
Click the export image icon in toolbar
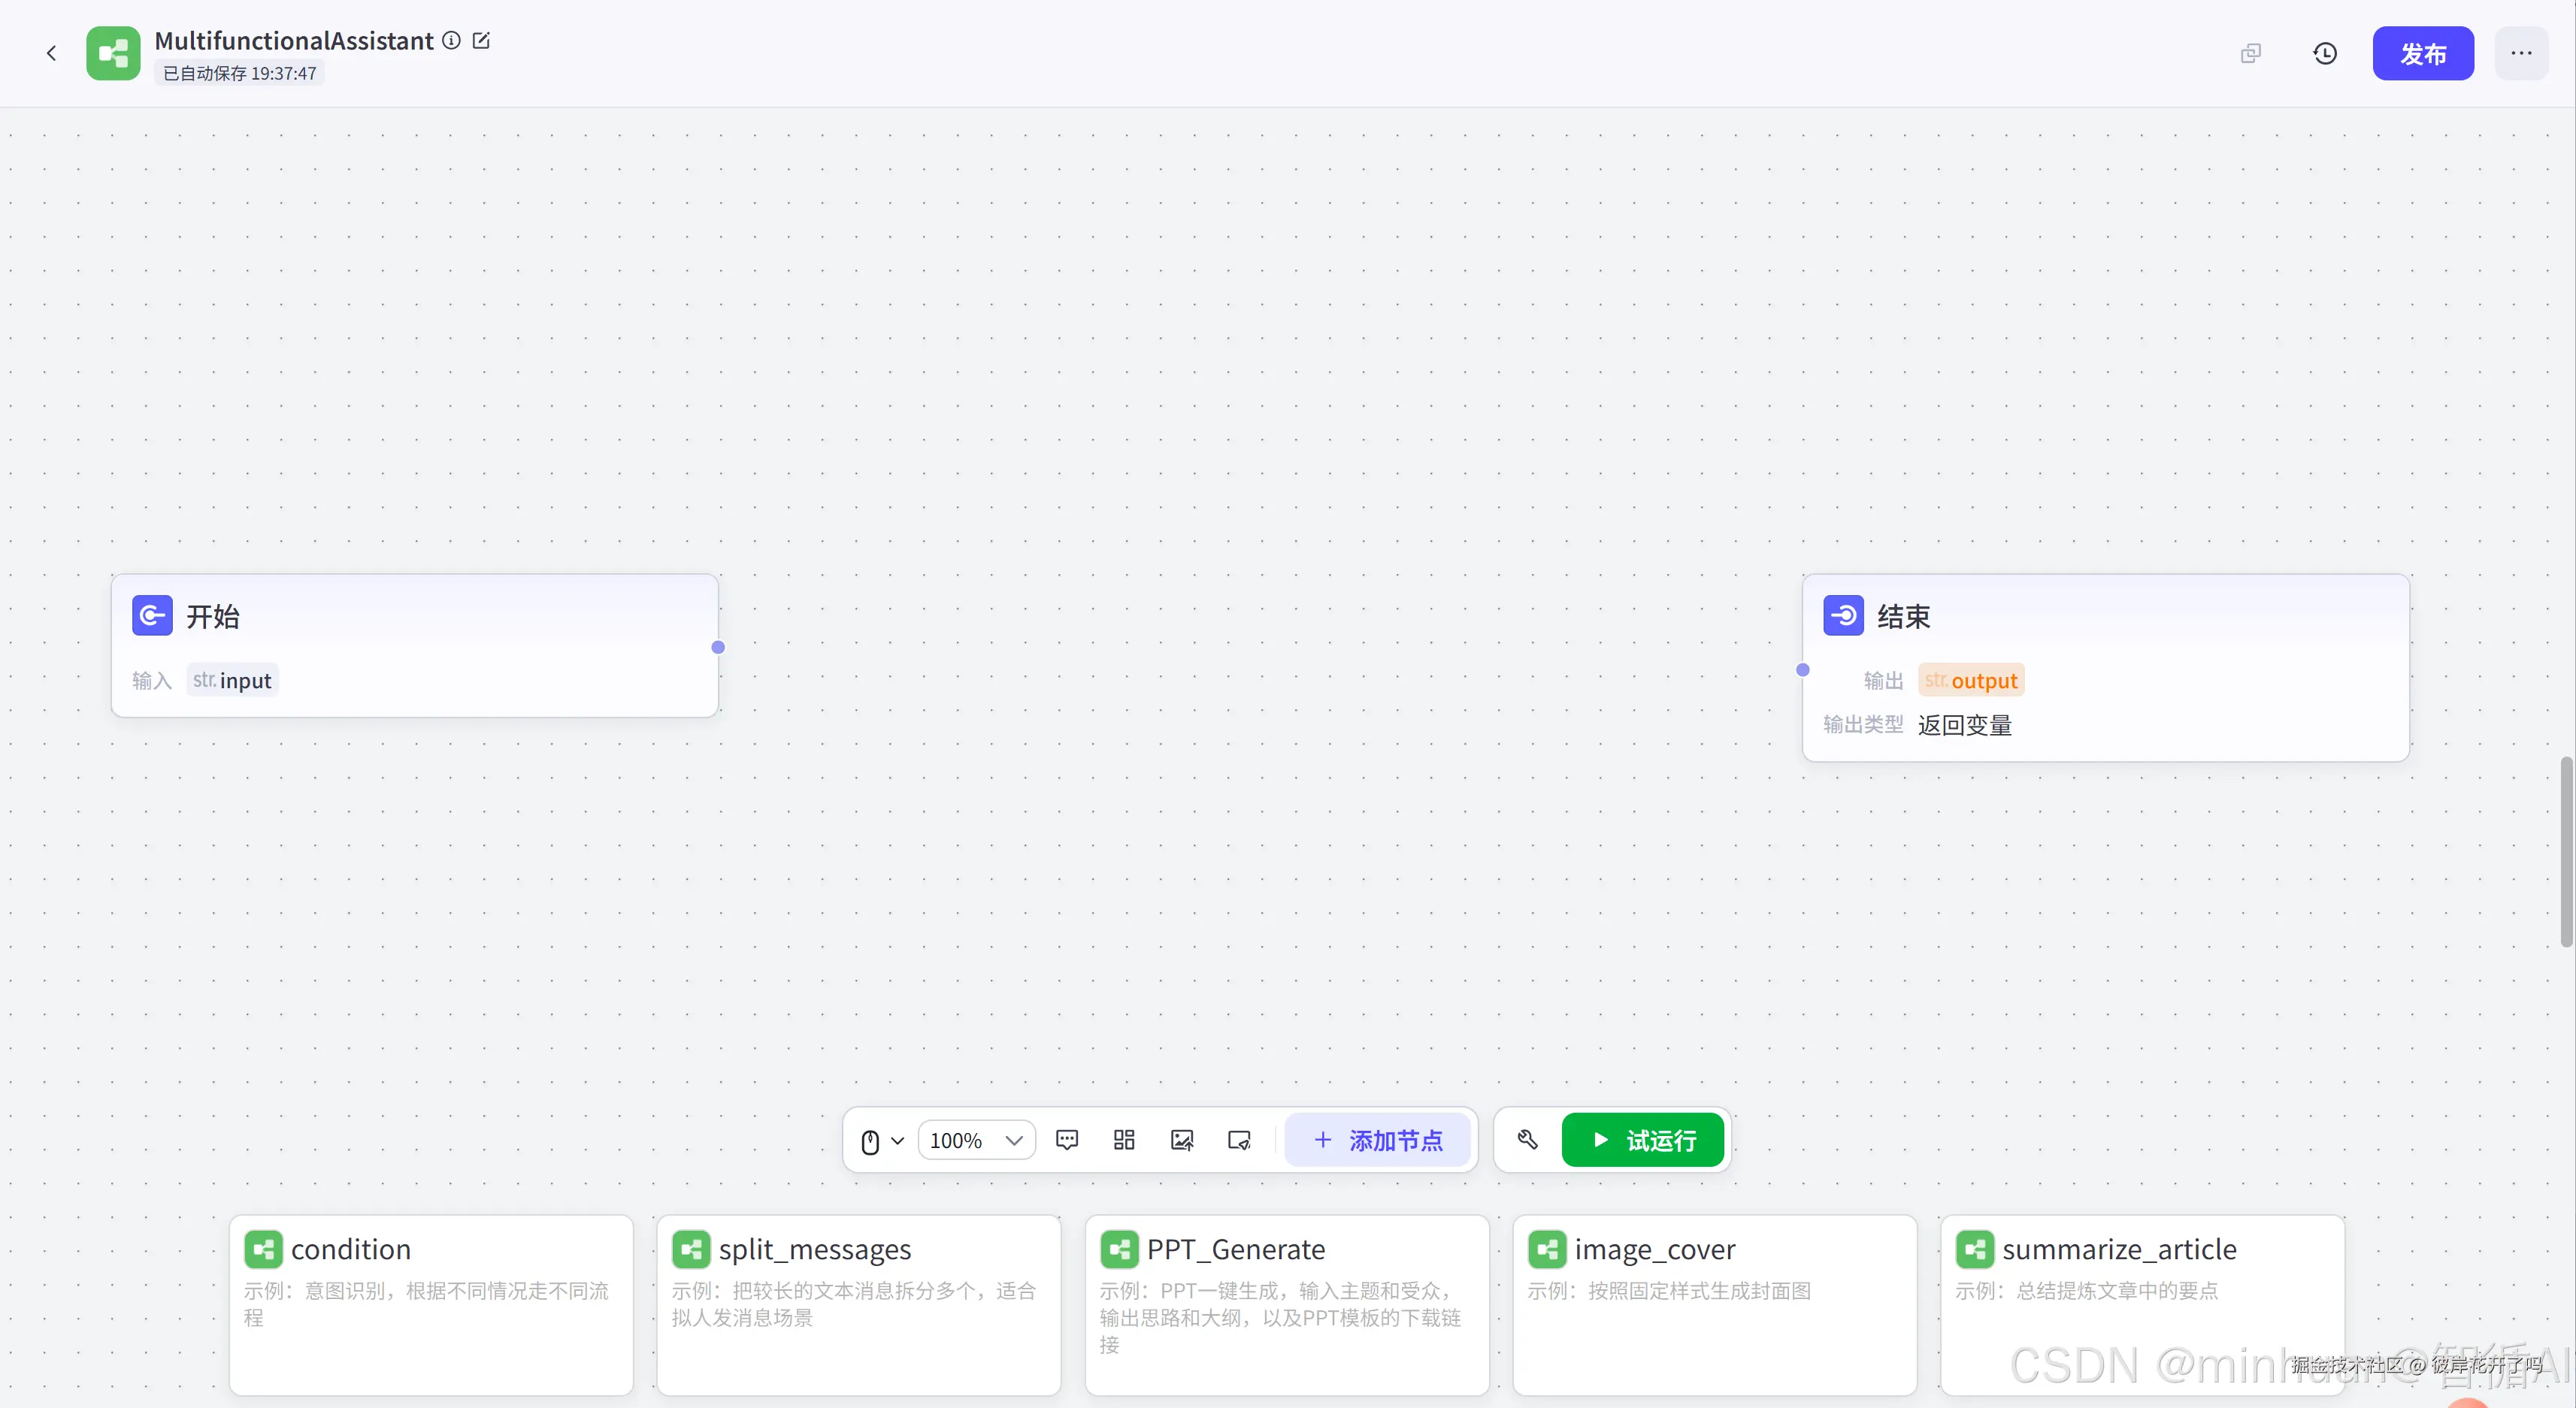(1181, 1141)
